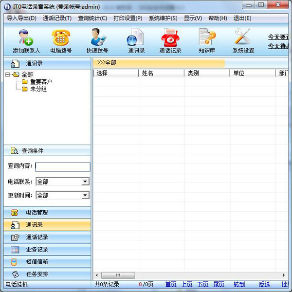
Task: Open the 显示(V) menu
Action: [x=193, y=18]
